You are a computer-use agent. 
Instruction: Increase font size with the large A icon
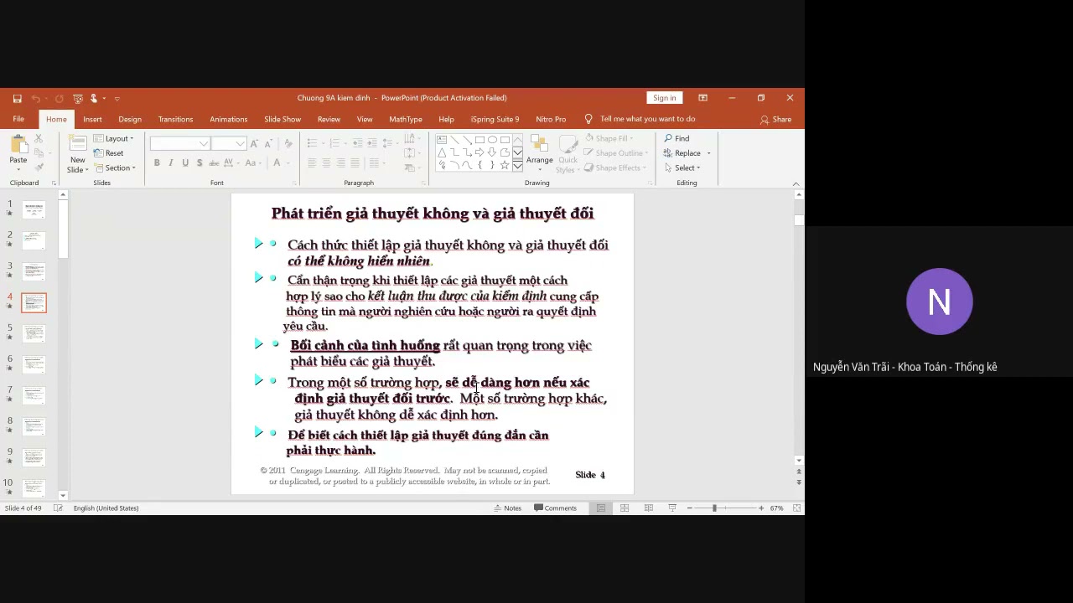point(254,143)
